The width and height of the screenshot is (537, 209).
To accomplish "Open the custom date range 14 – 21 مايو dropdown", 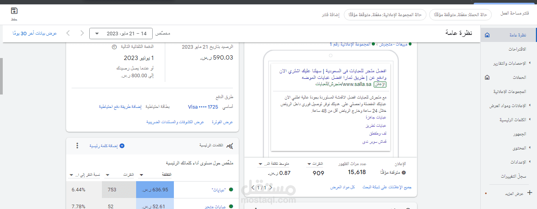I will pyautogui.click(x=122, y=34).
